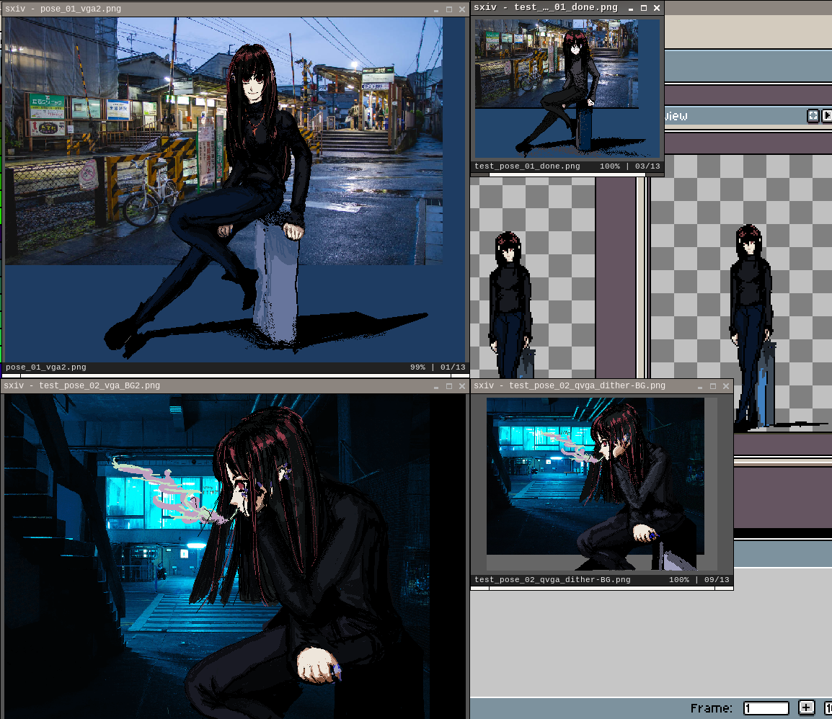Minimize the test_…_01_done.png window
Viewport: 832px width, 719px height.
[631, 8]
